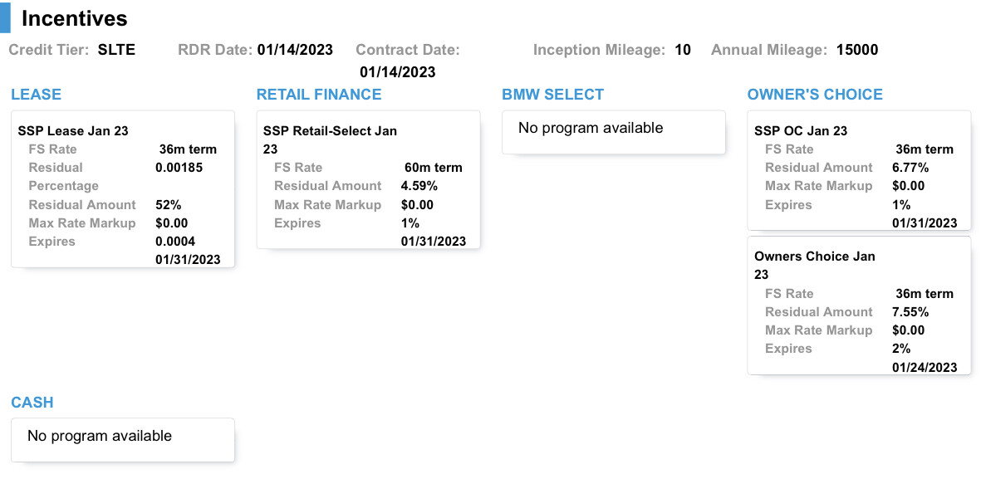Select the 4.59% value in Retail Finance
The height and width of the screenshot is (479, 981).
coord(419,186)
